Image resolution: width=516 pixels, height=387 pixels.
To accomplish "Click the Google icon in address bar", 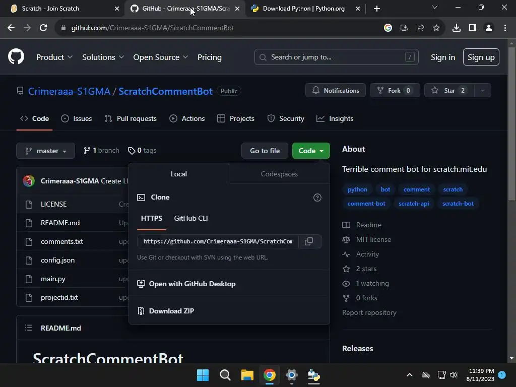I will (x=388, y=28).
